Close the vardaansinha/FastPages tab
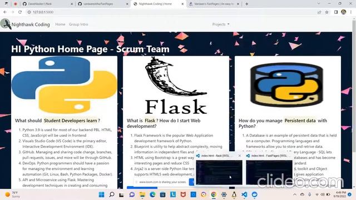This screenshot has width=356, height=200. tap(127, 4)
